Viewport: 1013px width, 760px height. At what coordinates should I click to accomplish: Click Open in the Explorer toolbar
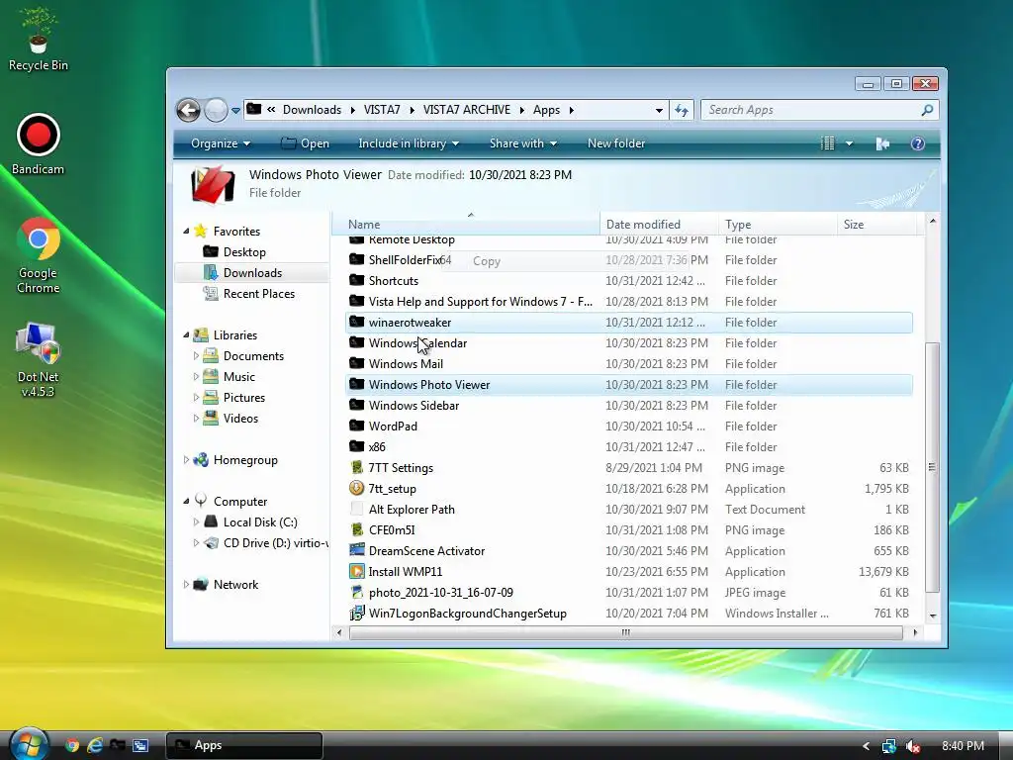305,143
